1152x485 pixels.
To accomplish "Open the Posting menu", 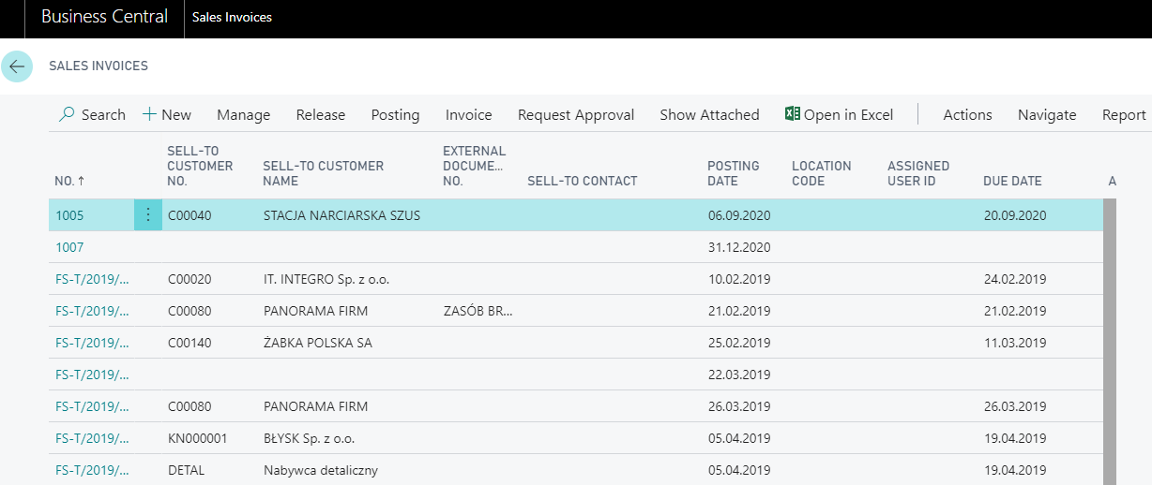I will pyautogui.click(x=395, y=115).
